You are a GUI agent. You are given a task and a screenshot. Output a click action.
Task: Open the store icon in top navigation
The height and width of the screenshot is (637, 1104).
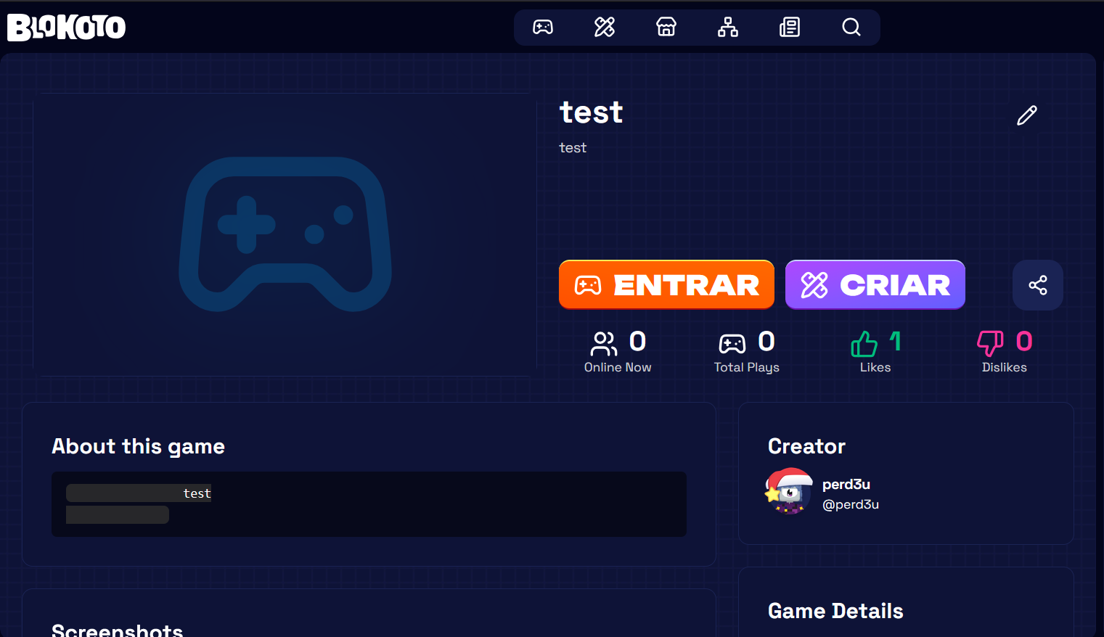(x=666, y=28)
